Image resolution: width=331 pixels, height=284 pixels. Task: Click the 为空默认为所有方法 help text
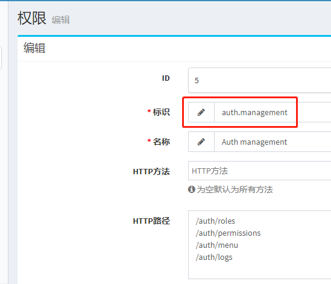tap(235, 189)
